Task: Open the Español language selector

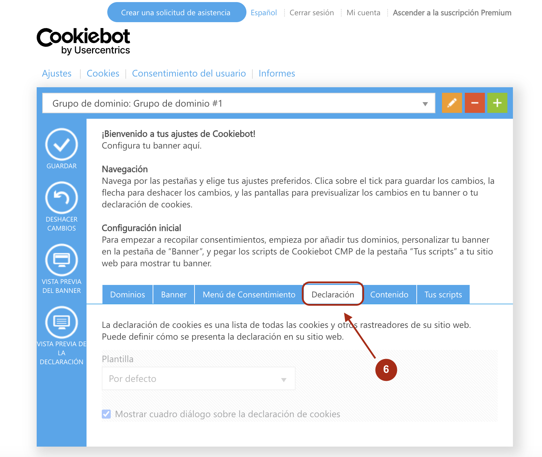Action: click(x=264, y=13)
